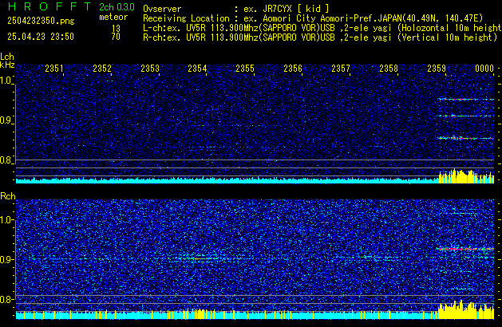The image size is (502, 327).
Task: Click time marker 2359
Action: point(437,69)
